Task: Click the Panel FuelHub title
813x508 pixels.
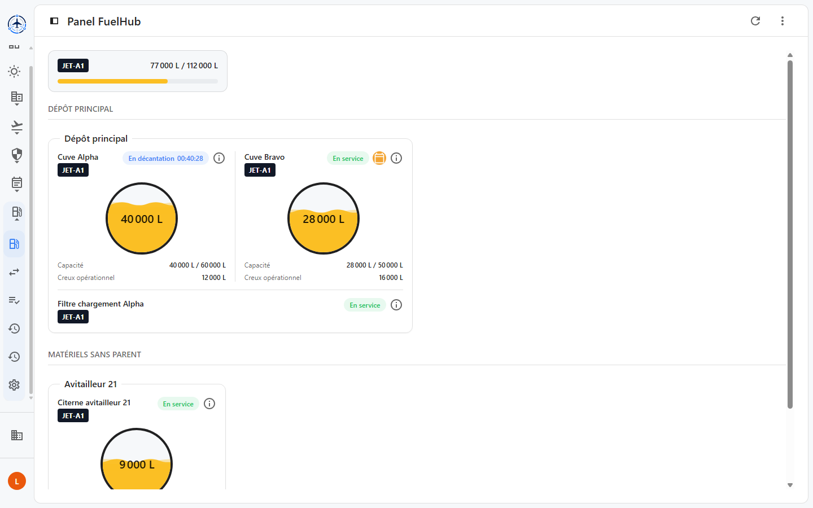Action: pyautogui.click(x=104, y=21)
